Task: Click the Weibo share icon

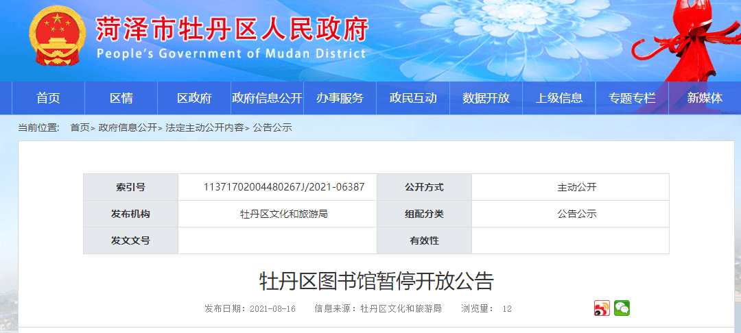Action: click(602, 308)
